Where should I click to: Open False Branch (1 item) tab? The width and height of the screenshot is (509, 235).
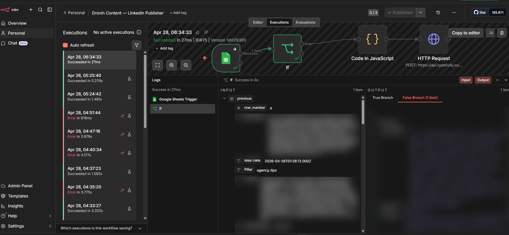(x=420, y=98)
